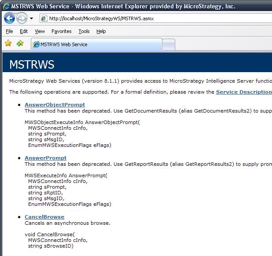Click the page icon in the address bar
The image size is (272, 256).
(44, 18)
